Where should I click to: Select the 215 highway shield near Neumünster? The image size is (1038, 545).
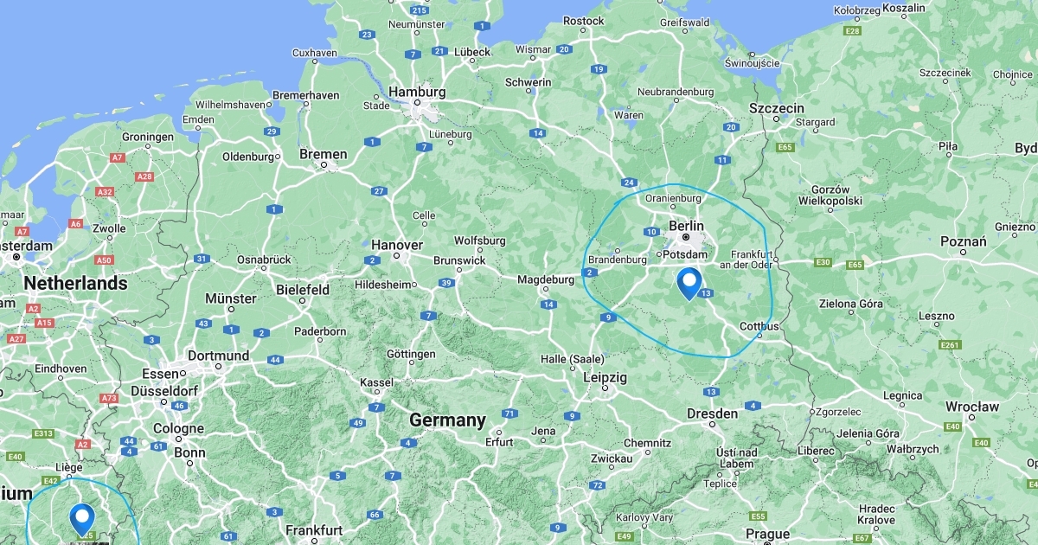[420, 10]
